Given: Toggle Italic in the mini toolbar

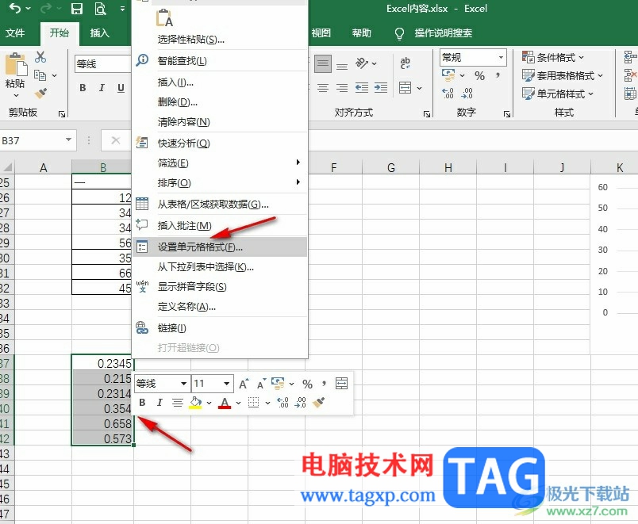Looking at the screenshot, I should (159, 403).
